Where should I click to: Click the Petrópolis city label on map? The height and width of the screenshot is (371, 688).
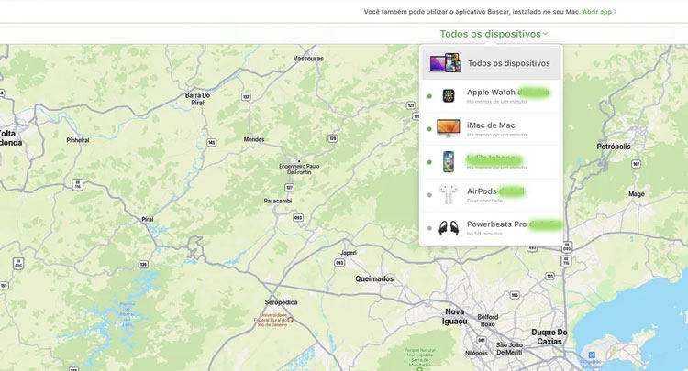click(x=614, y=147)
